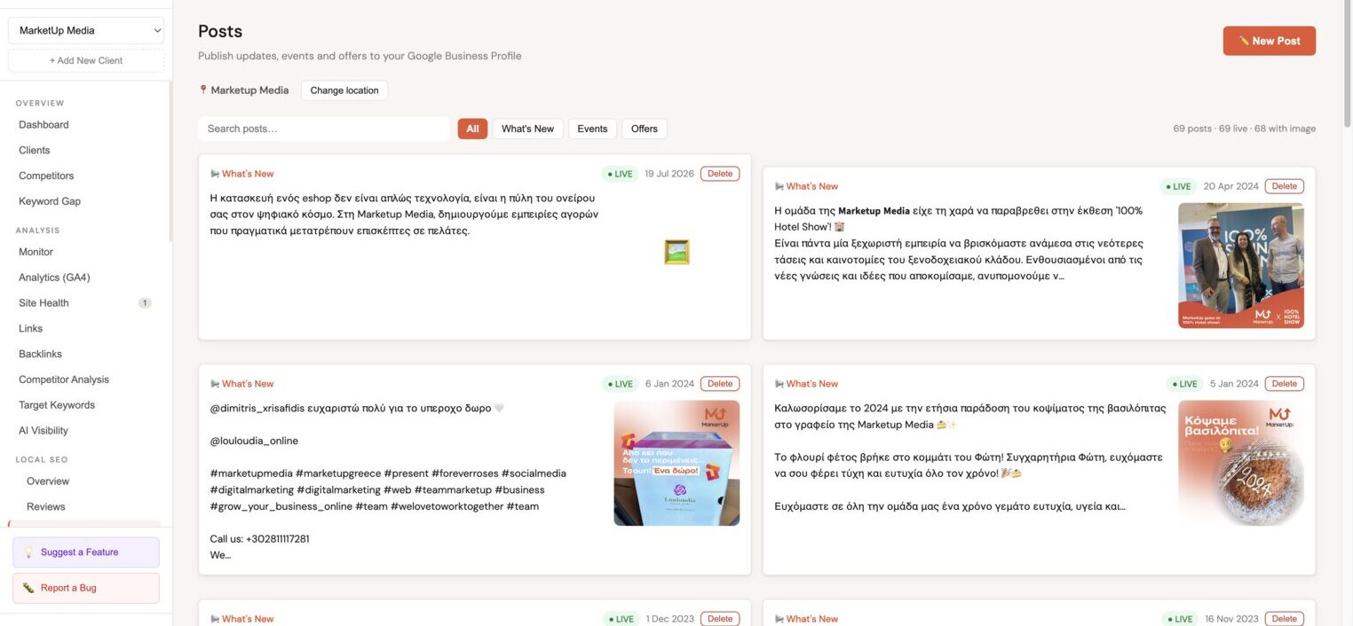Open Analytics (GA4) page

coord(54,278)
